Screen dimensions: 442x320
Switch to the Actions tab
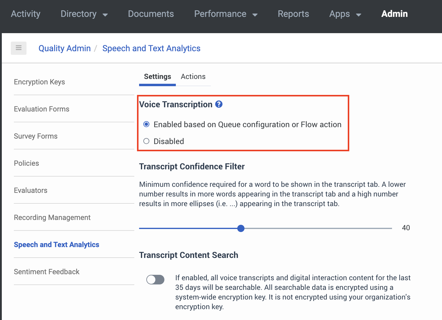point(193,77)
